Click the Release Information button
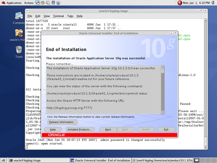217x163 pixels. click(x=63, y=122)
